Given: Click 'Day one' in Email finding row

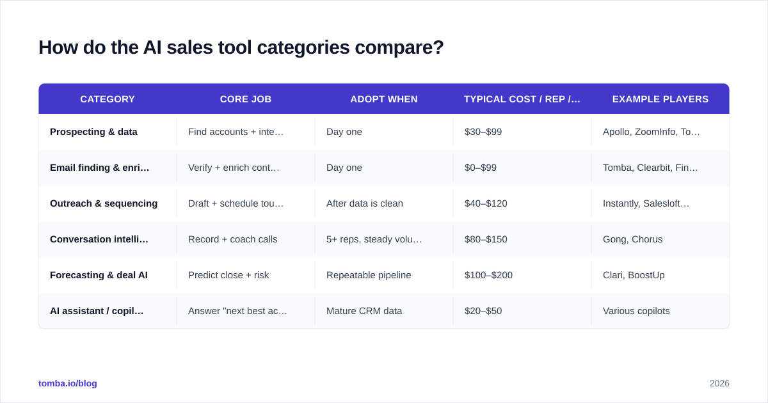Looking at the screenshot, I should (384, 168).
